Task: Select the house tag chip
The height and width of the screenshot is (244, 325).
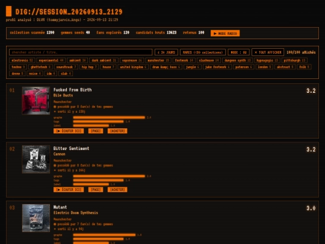Action: tap(108, 67)
